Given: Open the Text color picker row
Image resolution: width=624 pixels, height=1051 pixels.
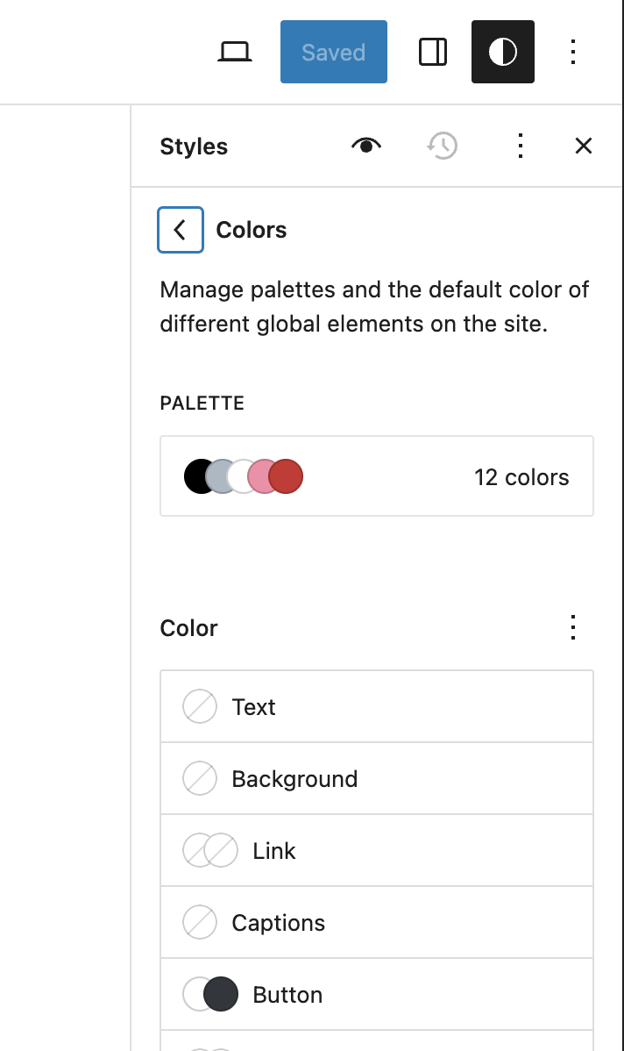Looking at the screenshot, I should coord(376,706).
